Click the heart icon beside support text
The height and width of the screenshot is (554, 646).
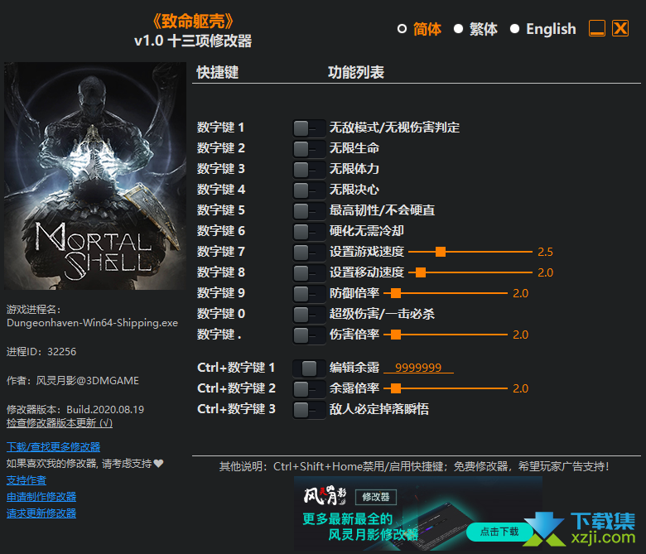tap(159, 464)
